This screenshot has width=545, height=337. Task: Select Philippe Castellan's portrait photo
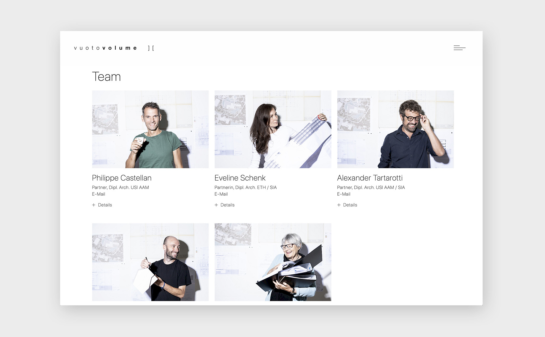pos(150,129)
